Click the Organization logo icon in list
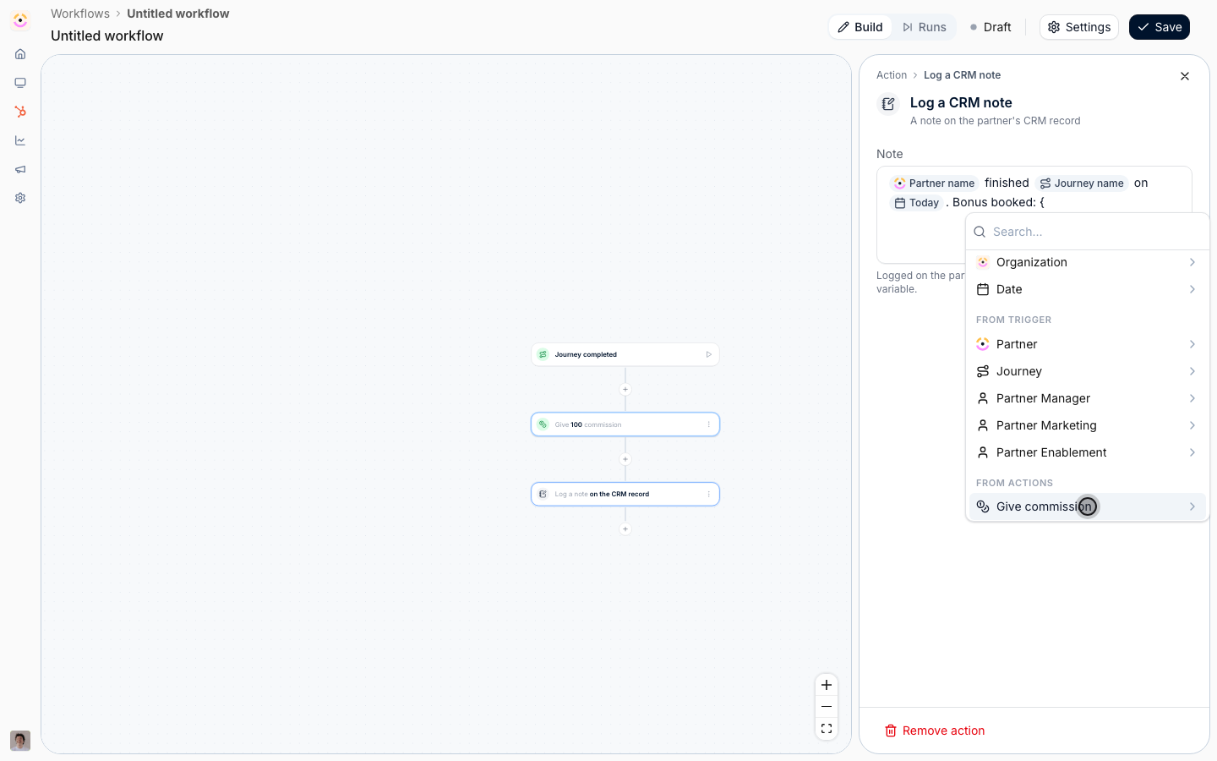Viewport: 1217px width, 761px height. (x=983, y=262)
